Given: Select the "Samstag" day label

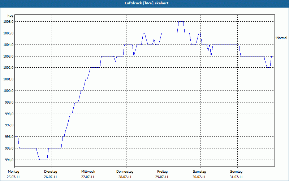Looking at the screenshot, I should [199, 172].
